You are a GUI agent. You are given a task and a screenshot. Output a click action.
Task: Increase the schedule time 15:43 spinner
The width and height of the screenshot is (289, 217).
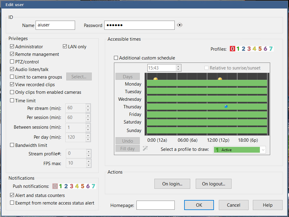pyautogui.click(x=178, y=66)
